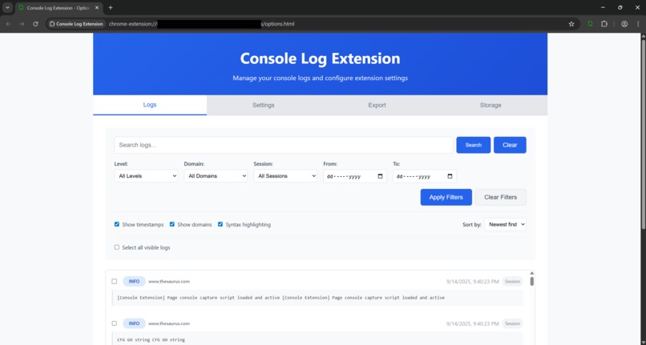Click the timestamp on the capture script loaded log
The height and width of the screenshot is (345, 646).
473,282
